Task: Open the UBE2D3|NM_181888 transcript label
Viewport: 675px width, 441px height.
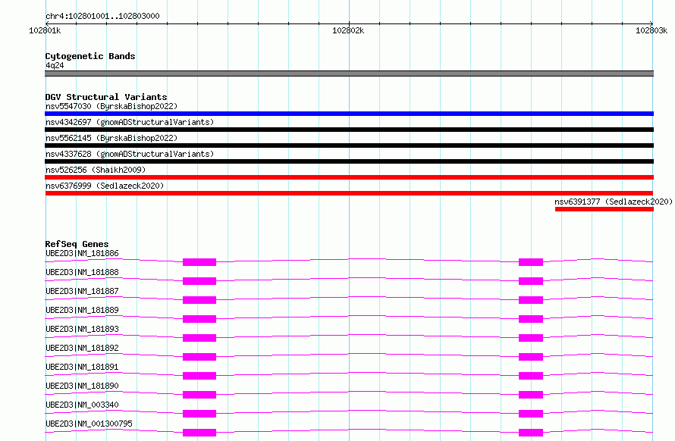Action: (x=82, y=272)
